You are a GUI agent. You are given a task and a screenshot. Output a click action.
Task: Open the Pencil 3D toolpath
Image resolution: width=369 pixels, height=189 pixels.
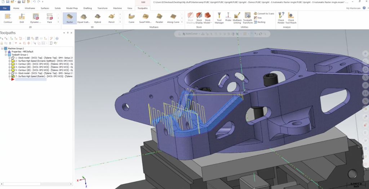coord(111,18)
